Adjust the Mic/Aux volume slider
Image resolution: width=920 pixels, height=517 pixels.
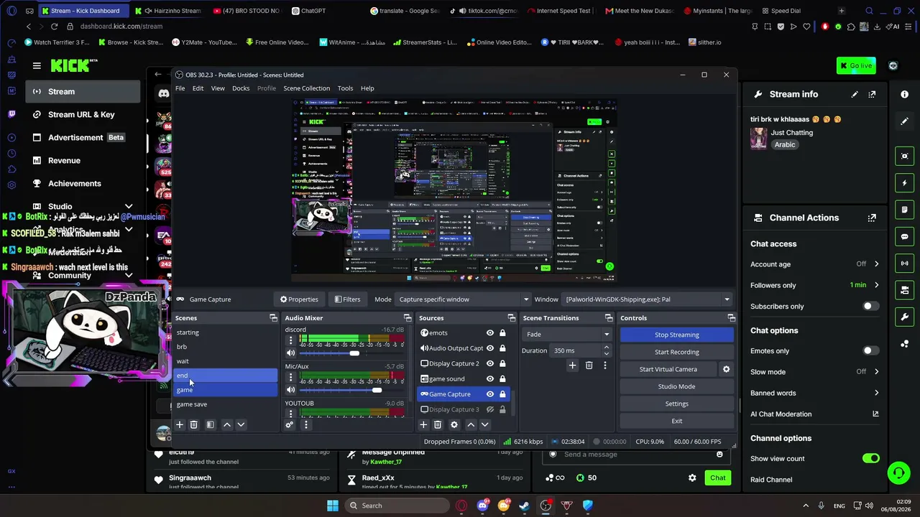[x=377, y=390]
